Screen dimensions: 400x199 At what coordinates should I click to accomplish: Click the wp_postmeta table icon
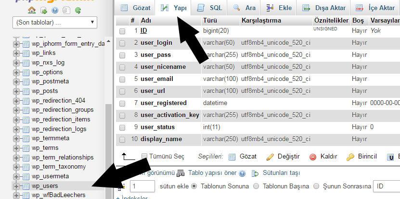26,81
